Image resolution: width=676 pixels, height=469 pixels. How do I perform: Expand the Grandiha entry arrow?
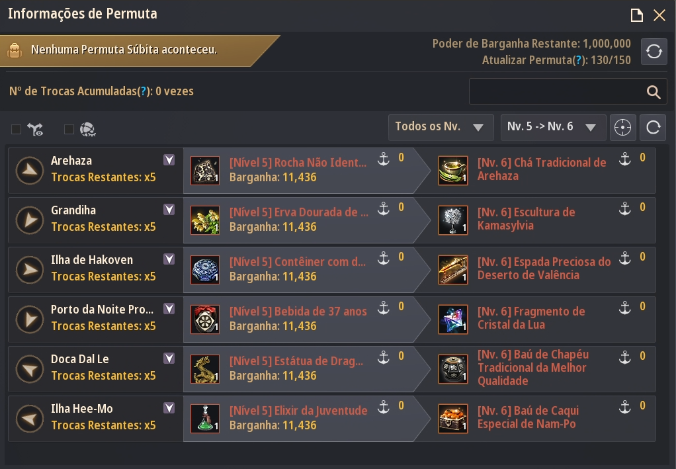(169, 210)
